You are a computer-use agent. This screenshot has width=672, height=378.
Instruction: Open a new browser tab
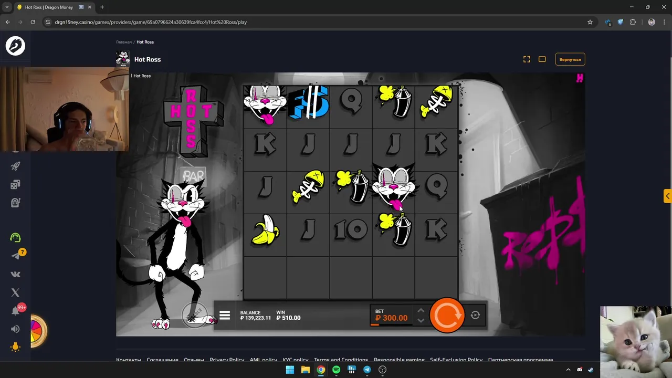(102, 7)
